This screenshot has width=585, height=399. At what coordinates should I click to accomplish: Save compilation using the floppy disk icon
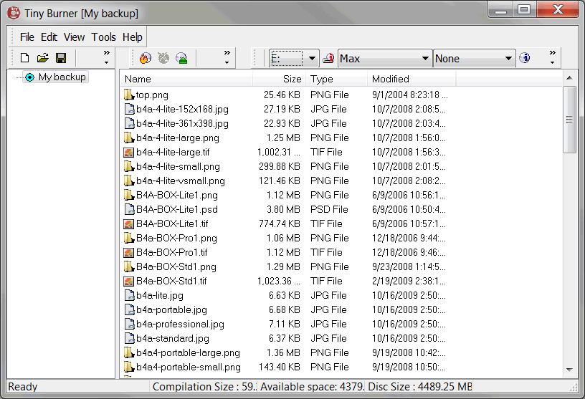coord(61,58)
